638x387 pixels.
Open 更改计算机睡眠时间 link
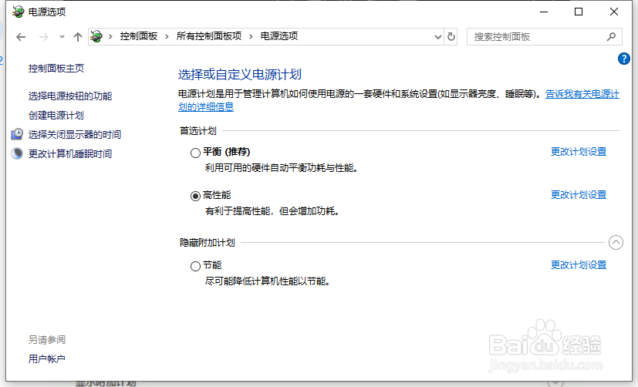(x=70, y=153)
